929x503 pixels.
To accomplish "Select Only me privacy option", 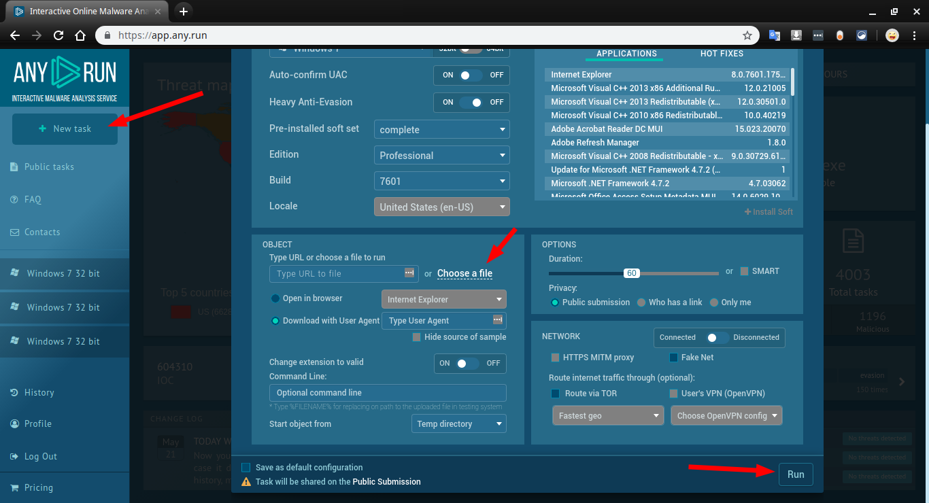I will (714, 302).
